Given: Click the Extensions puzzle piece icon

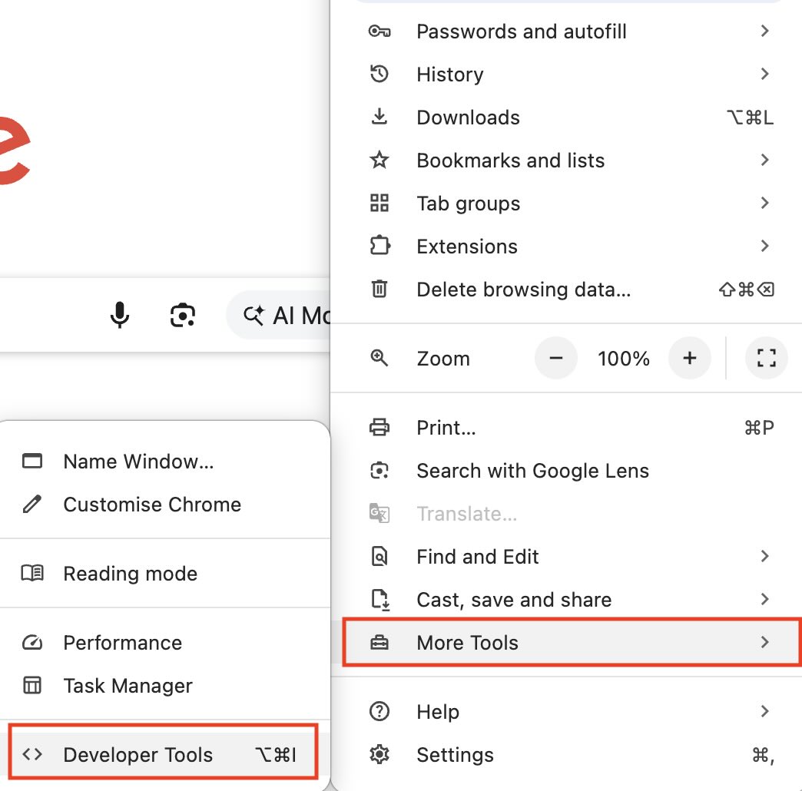Looking at the screenshot, I should click(379, 247).
